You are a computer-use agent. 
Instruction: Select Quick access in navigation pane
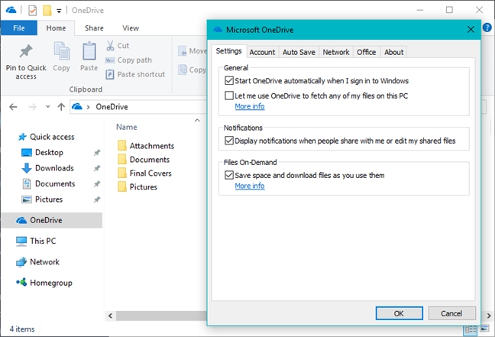[x=47, y=137]
